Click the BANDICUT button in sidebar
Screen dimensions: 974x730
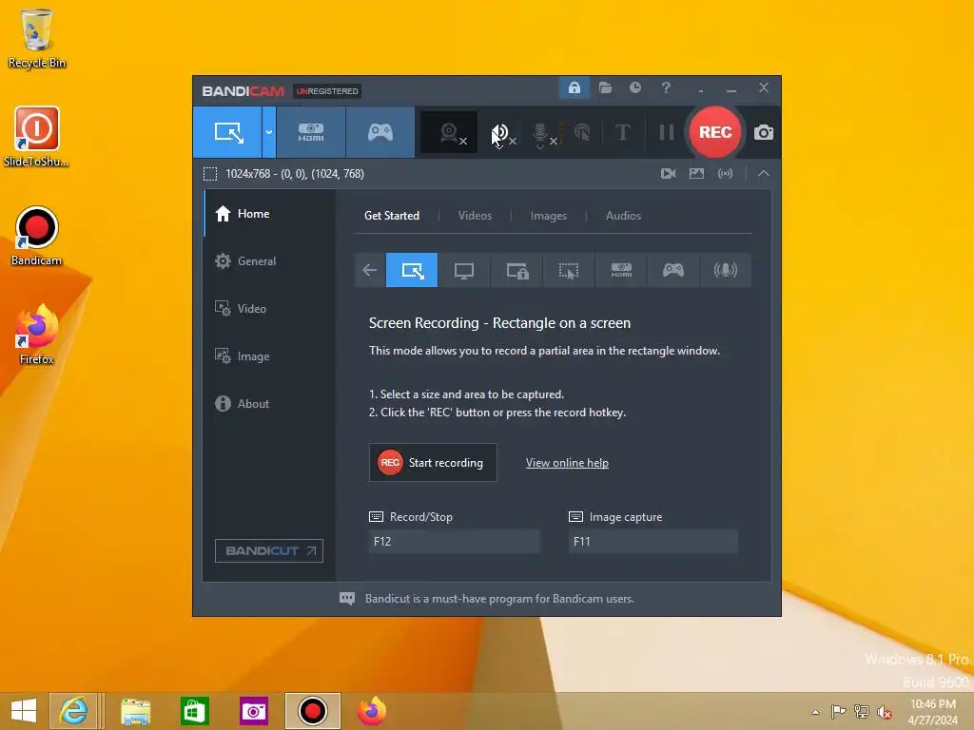269,550
